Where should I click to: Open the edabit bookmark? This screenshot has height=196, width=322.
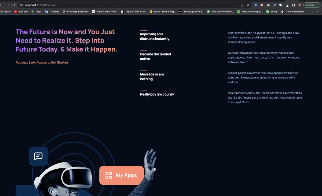pyautogui.click(x=272, y=12)
